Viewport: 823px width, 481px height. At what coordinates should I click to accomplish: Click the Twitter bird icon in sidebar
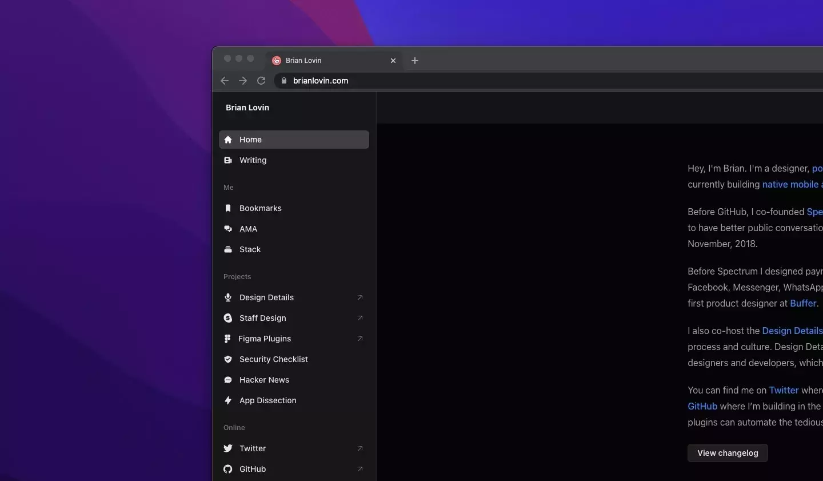[227, 448]
